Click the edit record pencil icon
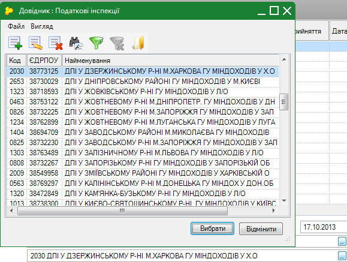Viewport: 347px width, 262px height. 35,43
